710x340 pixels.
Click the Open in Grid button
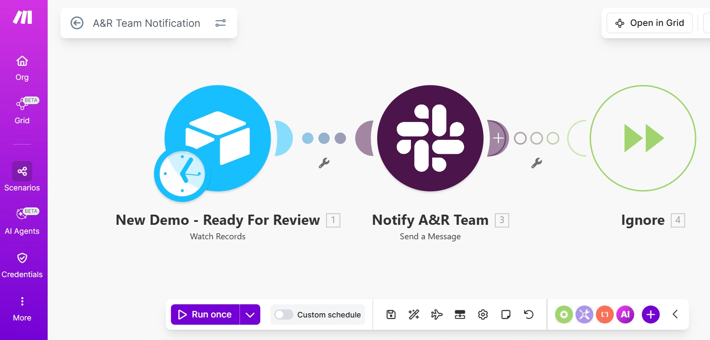tap(650, 23)
